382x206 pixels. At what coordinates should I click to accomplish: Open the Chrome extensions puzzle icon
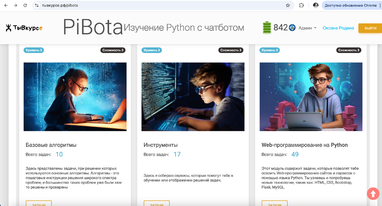(301, 5)
